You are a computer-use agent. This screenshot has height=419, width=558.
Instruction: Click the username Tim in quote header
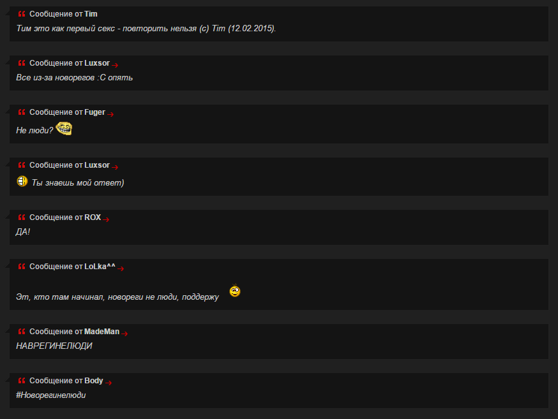point(91,14)
